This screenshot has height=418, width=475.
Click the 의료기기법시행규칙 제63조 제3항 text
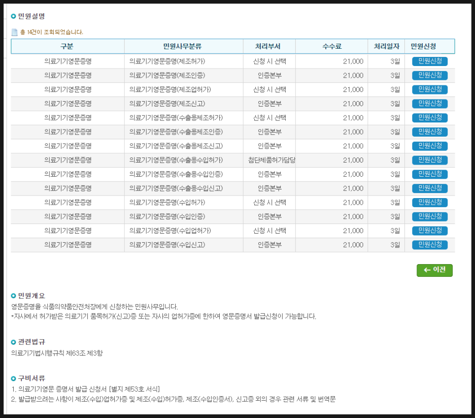click(x=57, y=353)
